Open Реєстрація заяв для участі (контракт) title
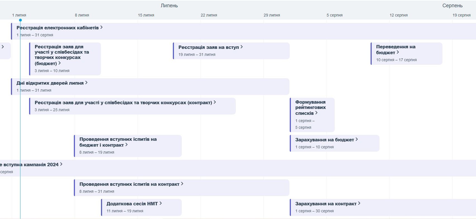 click(x=123, y=103)
